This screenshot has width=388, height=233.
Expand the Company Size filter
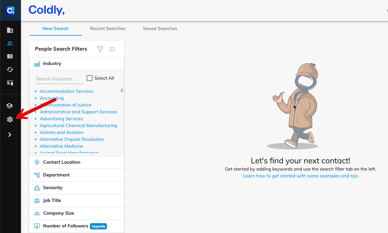click(x=76, y=213)
